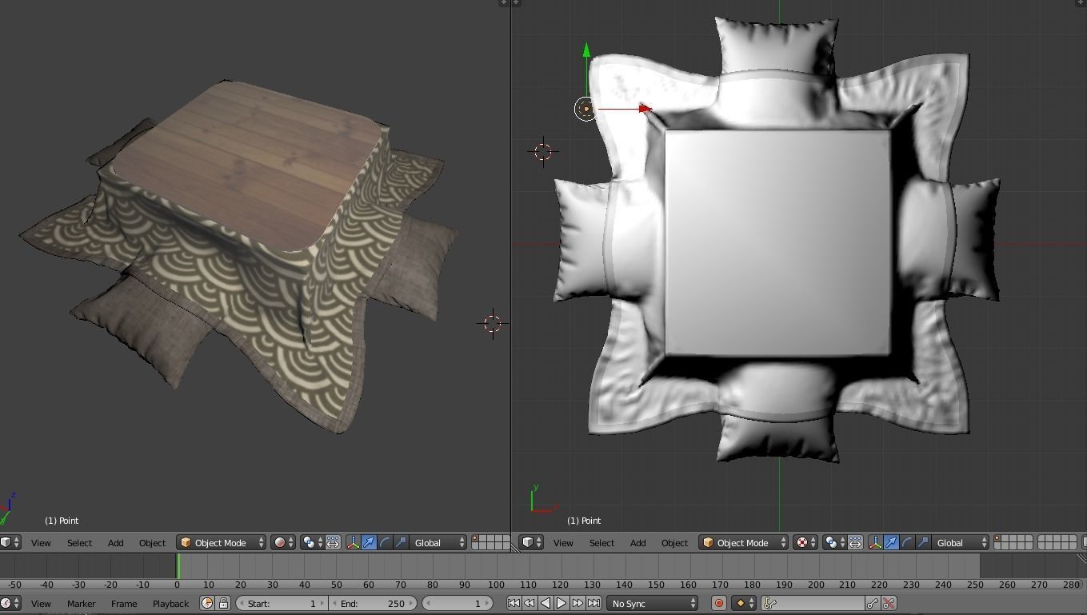1087x615 pixels.
Task: Open Global orientation dropdown in left viewport
Action: (x=438, y=542)
